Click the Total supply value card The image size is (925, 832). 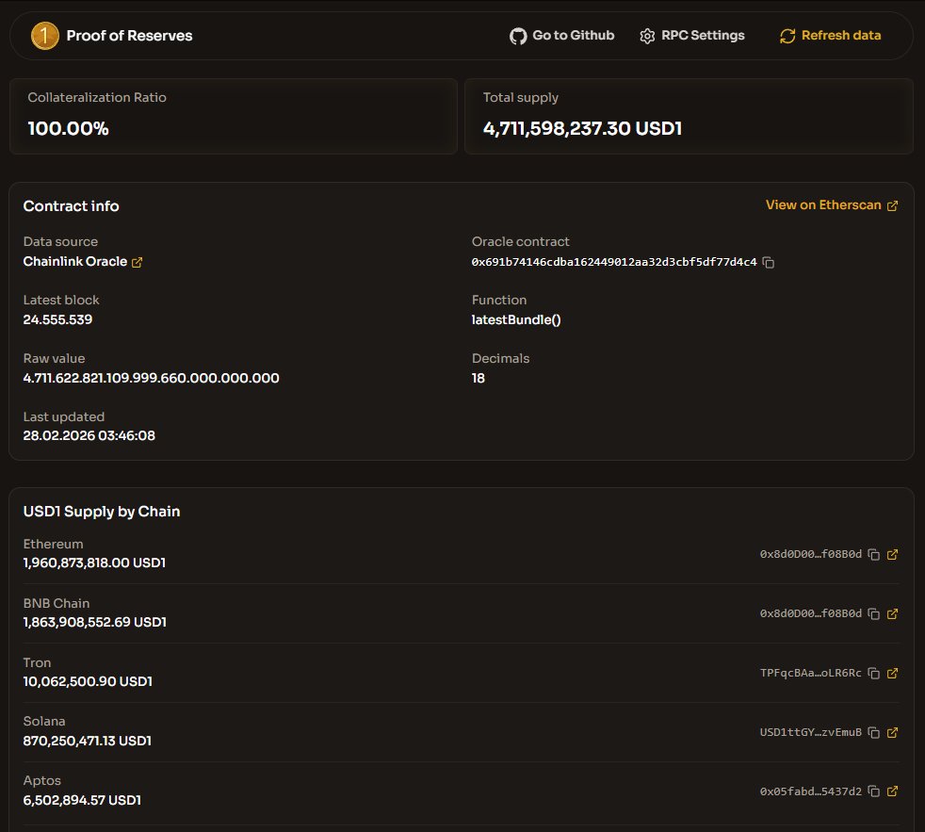click(x=688, y=116)
